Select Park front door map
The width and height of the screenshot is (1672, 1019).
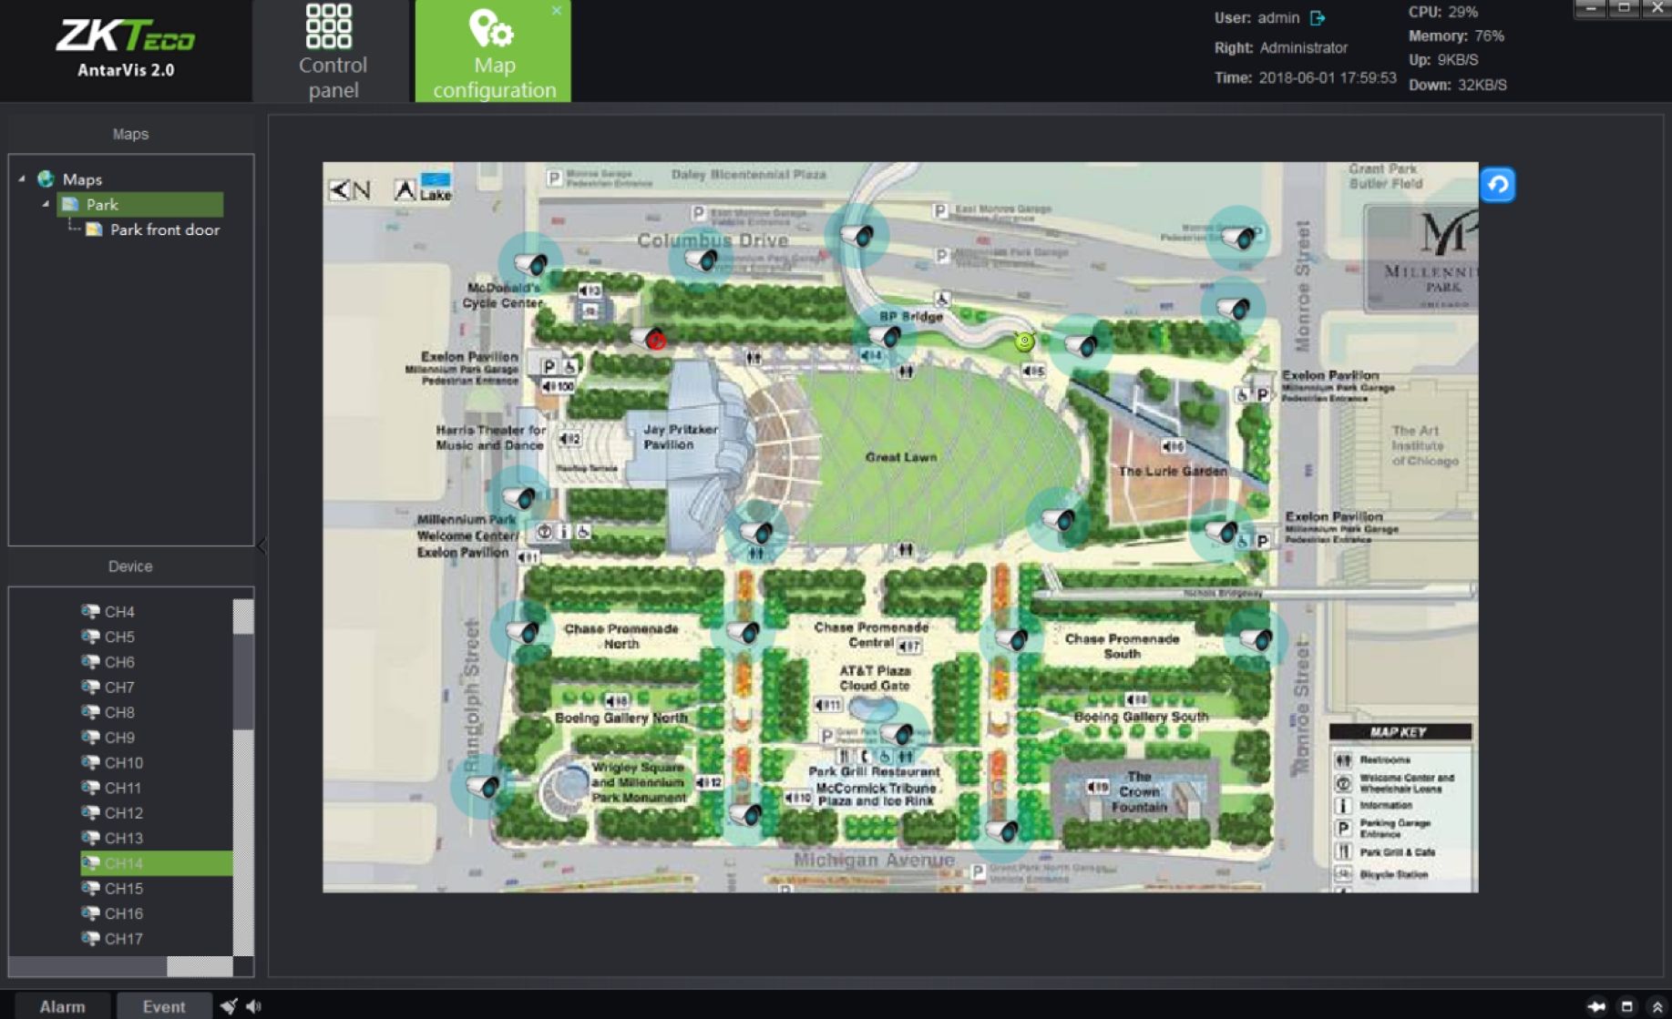164,230
